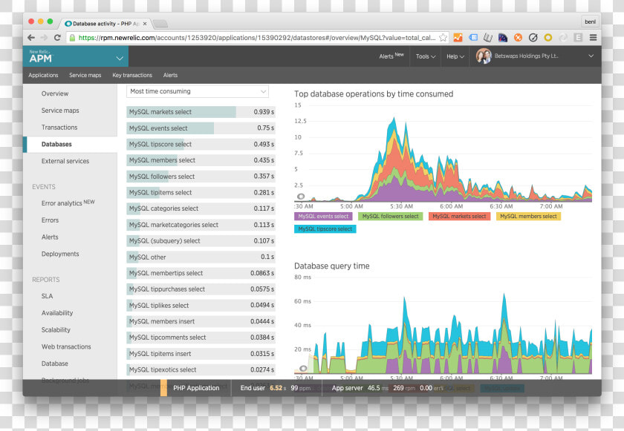The image size is (624, 431).
Task: Select the MySQL members insert row
Action: 201,321
